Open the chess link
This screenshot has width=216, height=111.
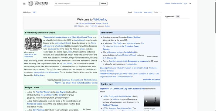click(x=82, y=49)
